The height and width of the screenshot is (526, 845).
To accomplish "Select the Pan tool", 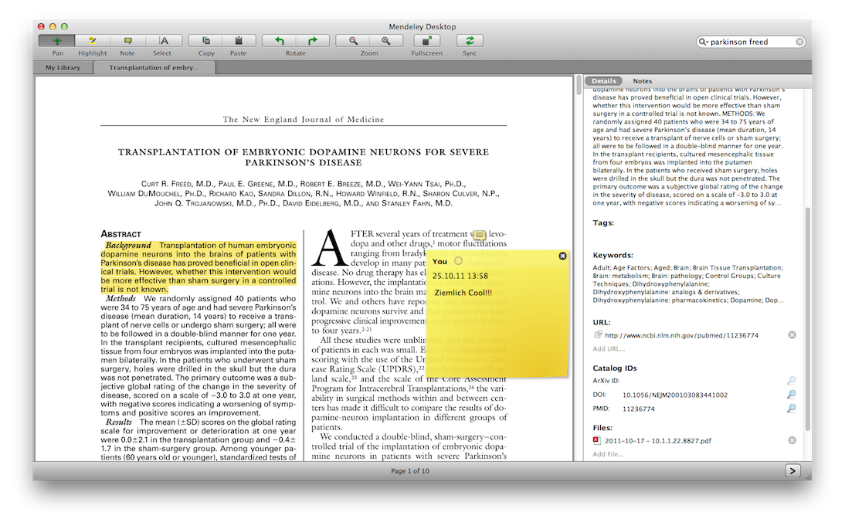I will click(x=56, y=40).
